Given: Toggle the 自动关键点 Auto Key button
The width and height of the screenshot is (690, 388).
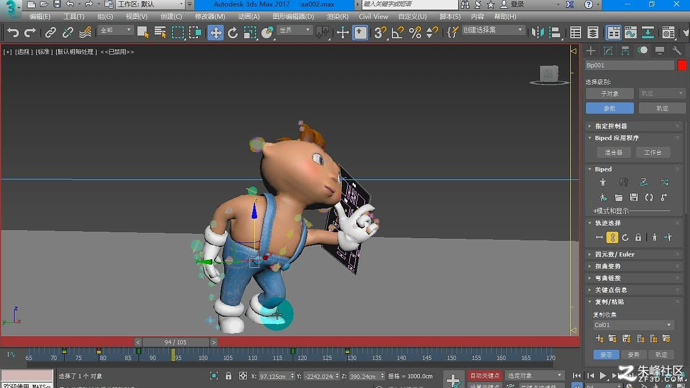Looking at the screenshot, I should [485, 376].
